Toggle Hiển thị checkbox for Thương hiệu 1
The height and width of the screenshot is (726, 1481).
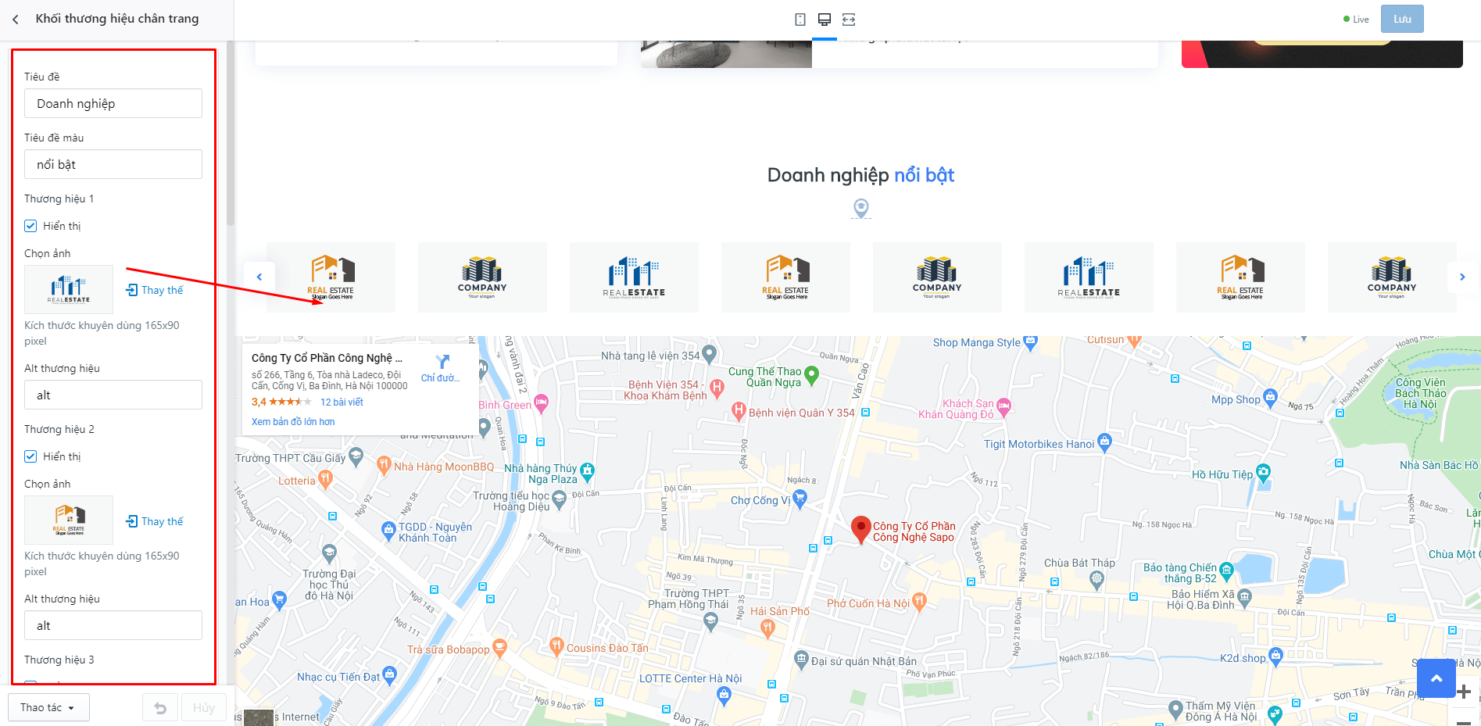coord(30,226)
